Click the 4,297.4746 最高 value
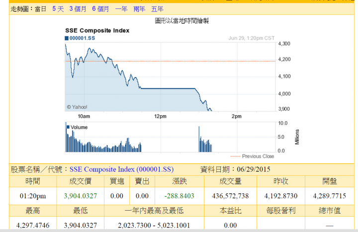 [33, 226]
